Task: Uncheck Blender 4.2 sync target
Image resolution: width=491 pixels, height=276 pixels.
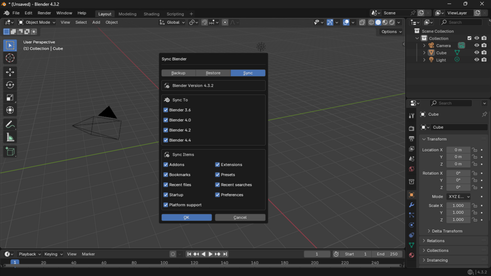Action: tap(166, 130)
